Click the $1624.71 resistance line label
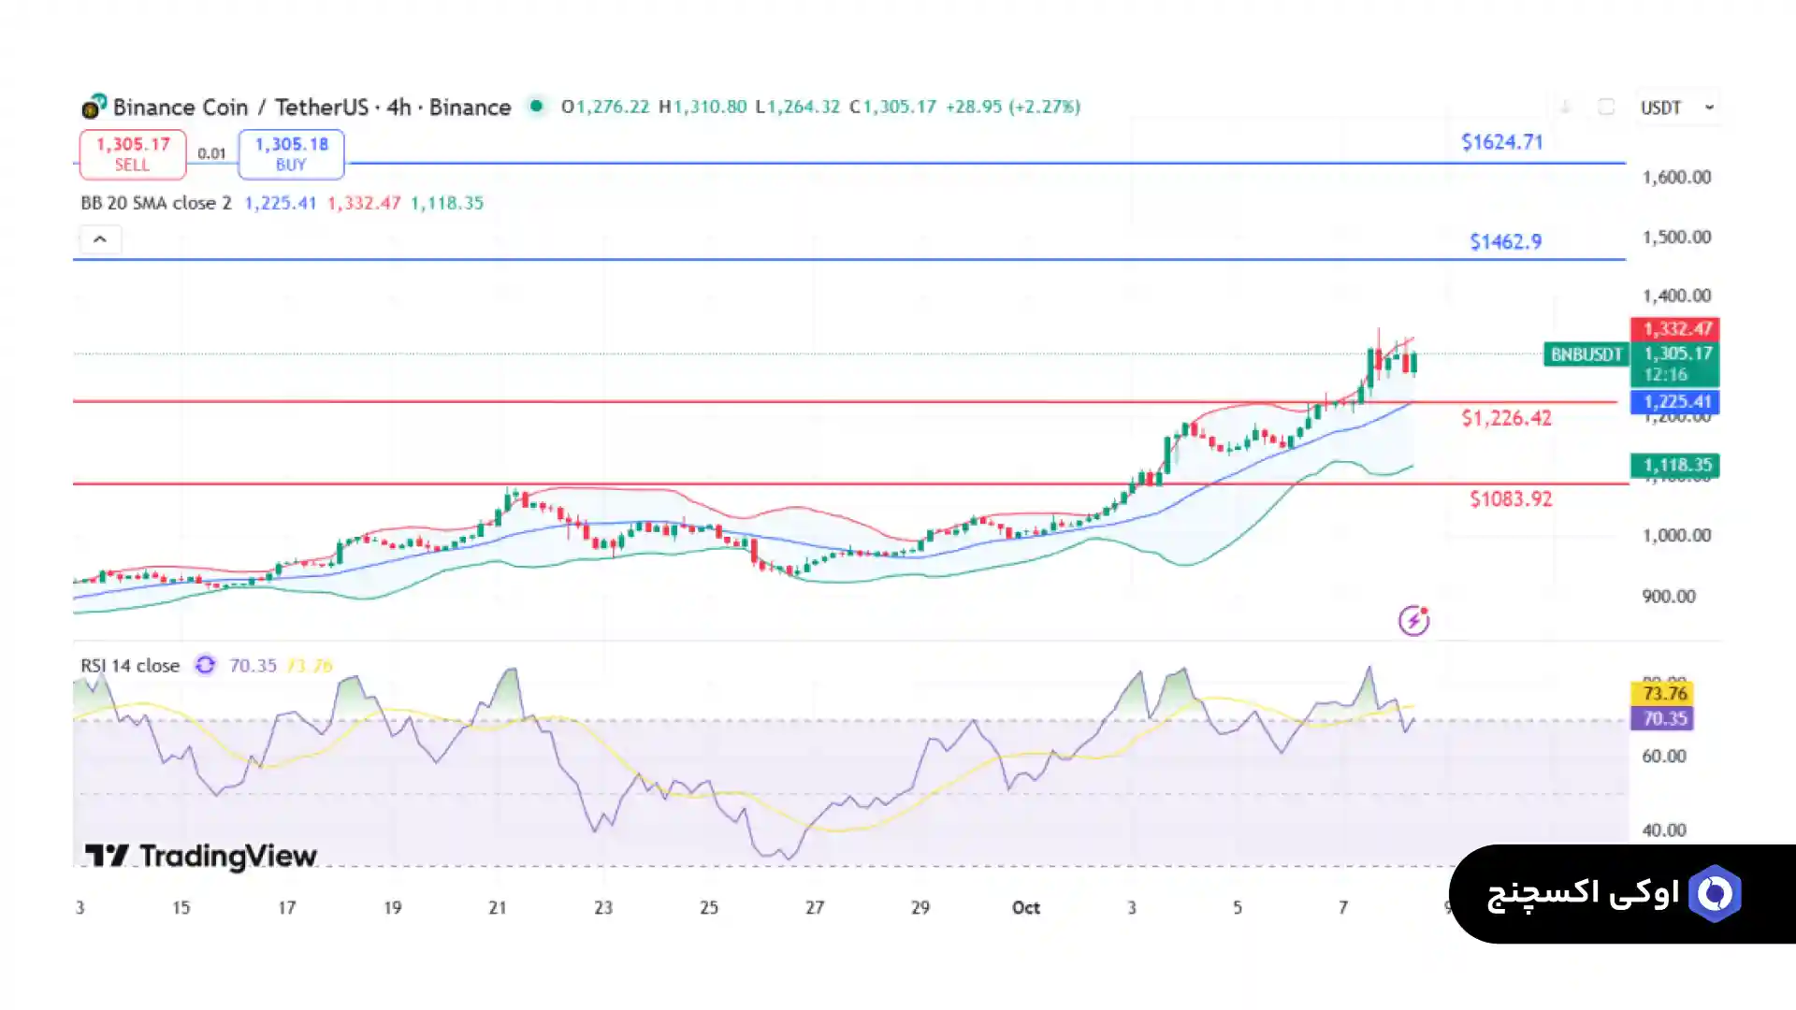The width and height of the screenshot is (1796, 1010). click(x=1502, y=142)
